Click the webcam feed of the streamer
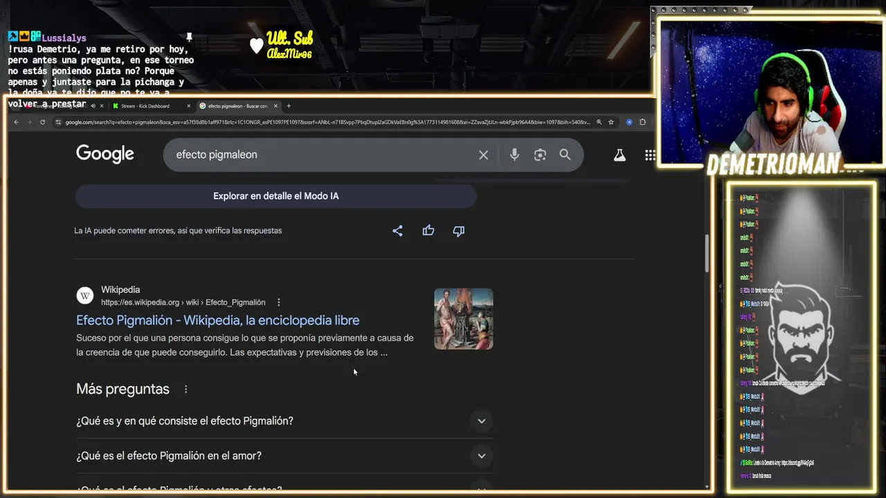The width and height of the screenshot is (886, 498). coord(771,93)
